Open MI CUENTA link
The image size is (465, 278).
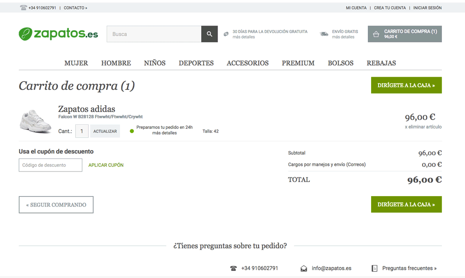click(356, 8)
